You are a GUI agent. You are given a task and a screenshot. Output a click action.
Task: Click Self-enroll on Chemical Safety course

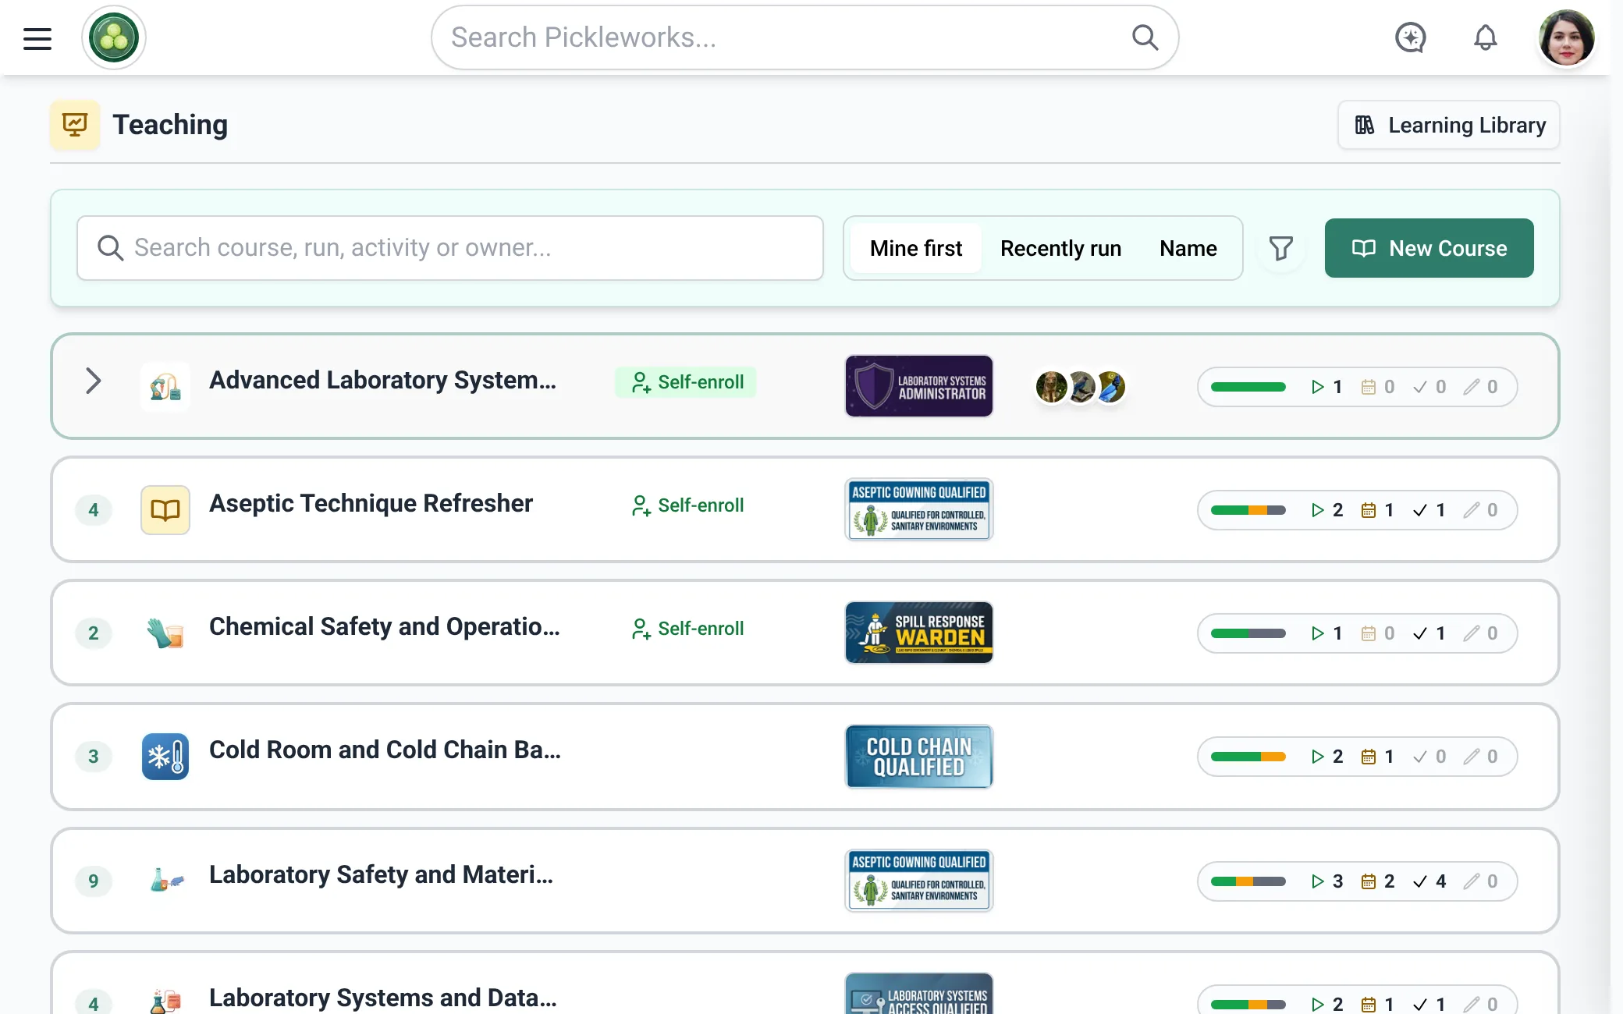pos(686,629)
